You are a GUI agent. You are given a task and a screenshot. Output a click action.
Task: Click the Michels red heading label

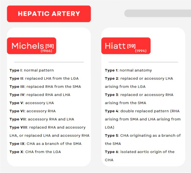pyautogui.click(x=28, y=46)
